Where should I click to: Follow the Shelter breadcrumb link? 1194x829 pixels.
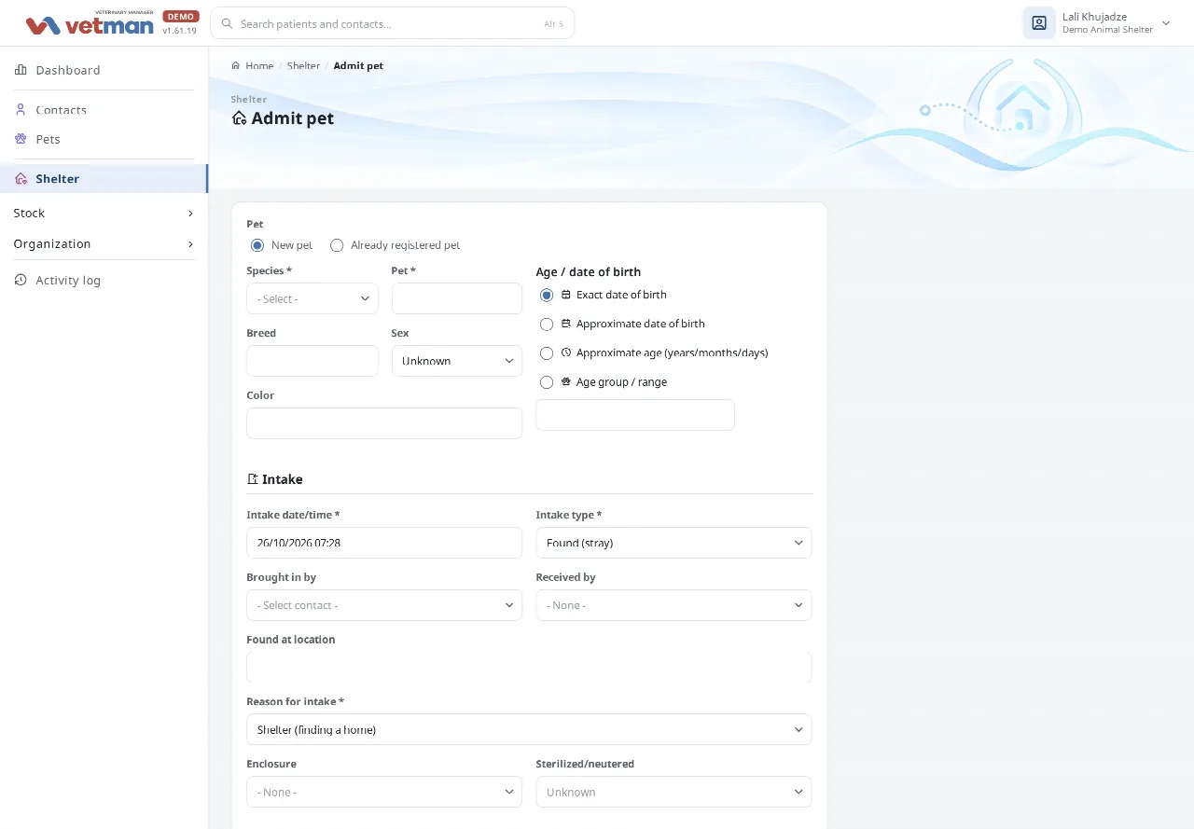[303, 65]
